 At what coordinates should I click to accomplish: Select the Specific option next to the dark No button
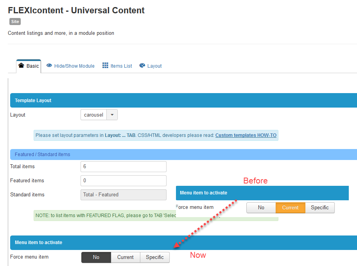[x=155, y=257]
